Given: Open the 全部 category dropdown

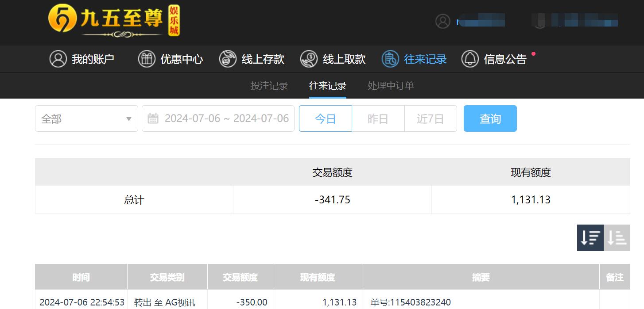Looking at the screenshot, I should pos(86,118).
